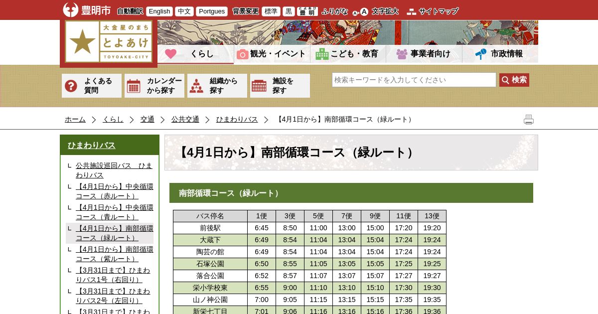Open the くらし navigation tab
The image size is (598, 314).
point(196,54)
